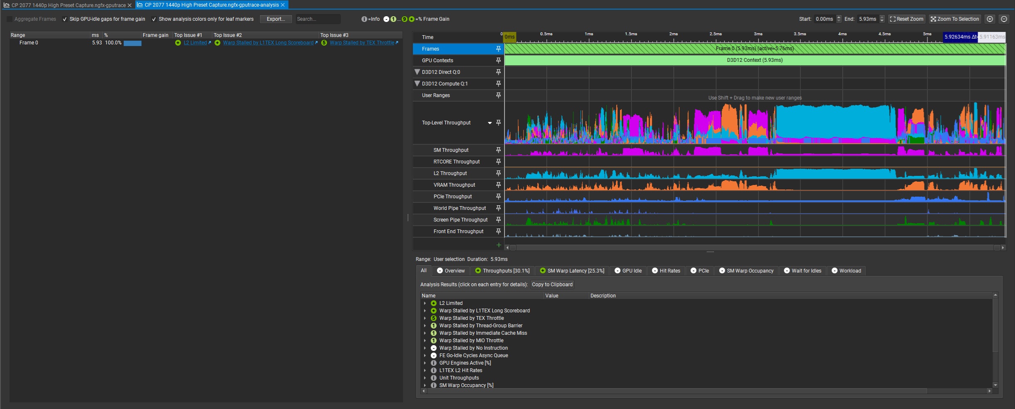
Task: Open the Hit Rates tab
Action: 666,271
